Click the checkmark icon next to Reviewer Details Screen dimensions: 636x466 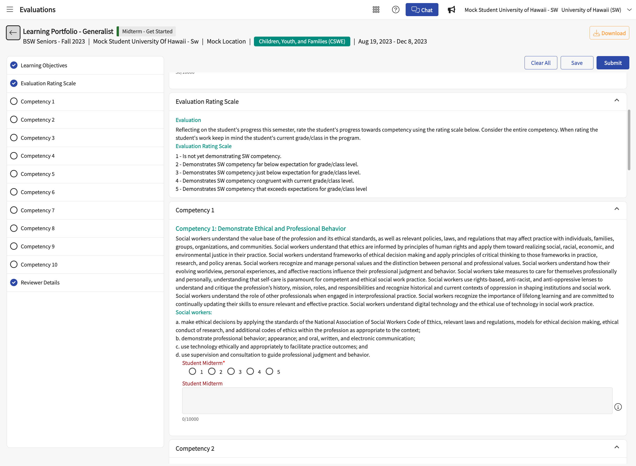coord(14,282)
